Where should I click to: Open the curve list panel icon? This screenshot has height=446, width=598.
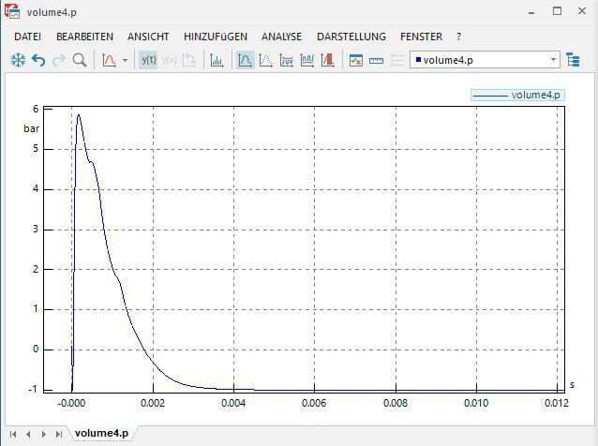pyautogui.click(x=573, y=60)
